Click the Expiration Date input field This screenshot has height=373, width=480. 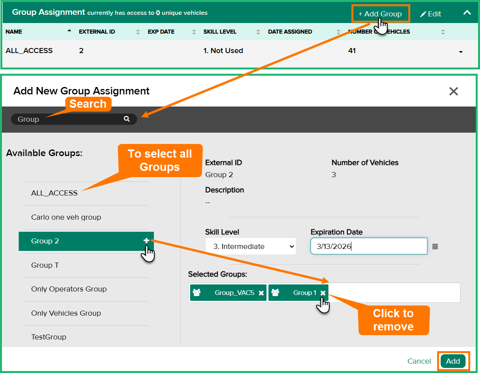(x=368, y=247)
